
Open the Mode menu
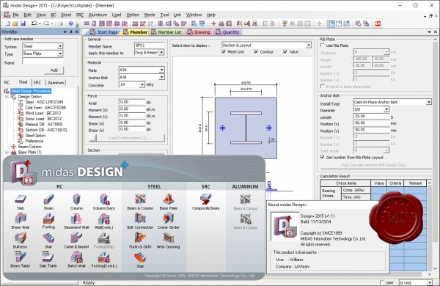(x=150, y=15)
